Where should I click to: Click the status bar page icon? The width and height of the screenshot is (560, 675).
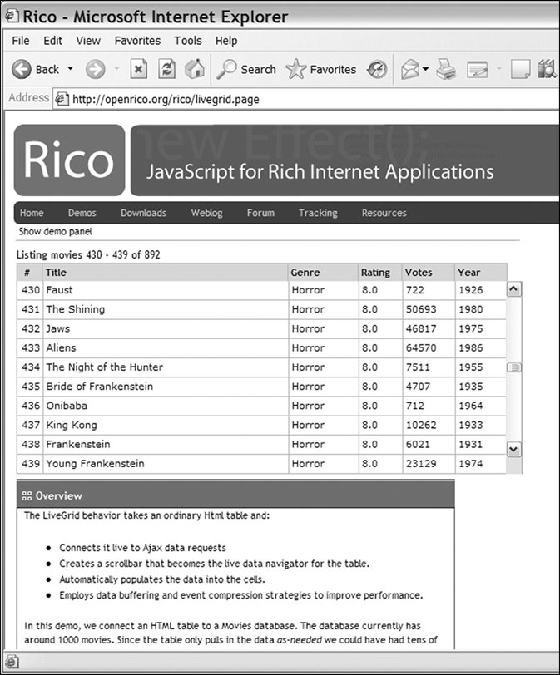[x=11, y=661]
